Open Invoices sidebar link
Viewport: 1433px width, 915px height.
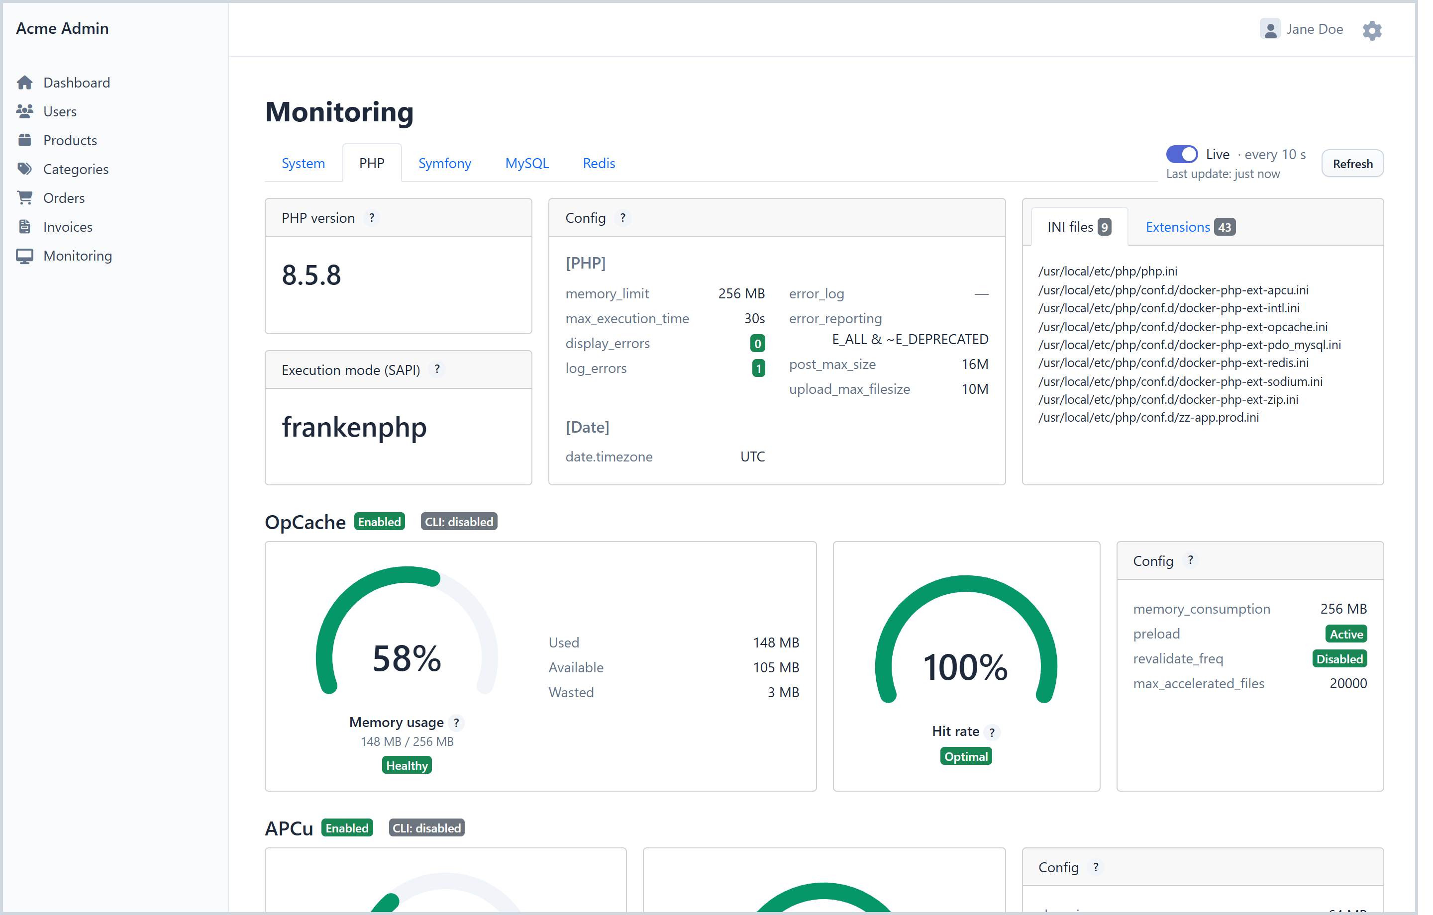click(68, 227)
